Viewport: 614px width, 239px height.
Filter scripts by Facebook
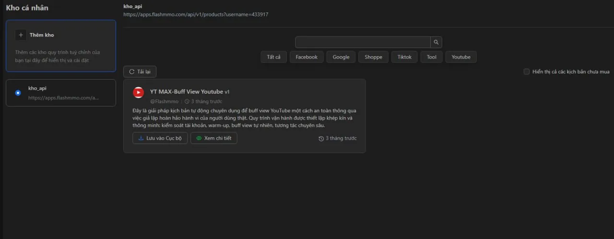pyautogui.click(x=307, y=57)
